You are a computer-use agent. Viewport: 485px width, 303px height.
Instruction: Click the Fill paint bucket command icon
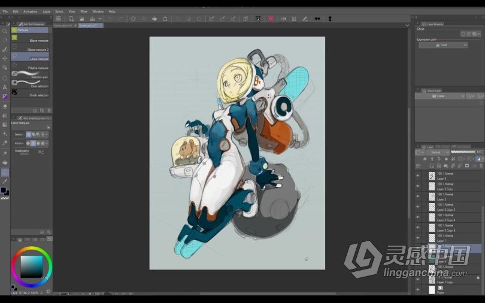(154, 19)
